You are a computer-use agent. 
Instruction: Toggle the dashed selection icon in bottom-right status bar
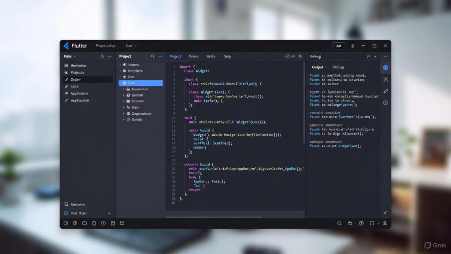click(x=372, y=223)
